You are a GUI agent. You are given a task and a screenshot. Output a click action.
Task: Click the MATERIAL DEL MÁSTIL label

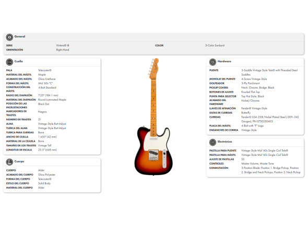pyautogui.click(x=19, y=74)
